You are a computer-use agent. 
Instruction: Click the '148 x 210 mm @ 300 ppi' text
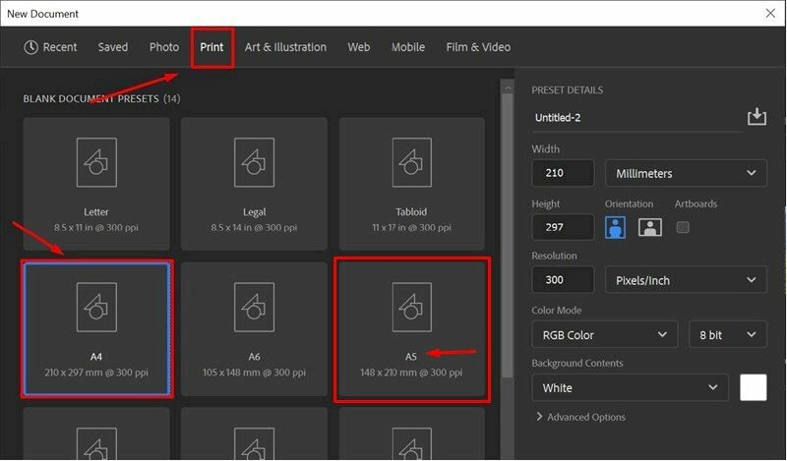tap(411, 373)
